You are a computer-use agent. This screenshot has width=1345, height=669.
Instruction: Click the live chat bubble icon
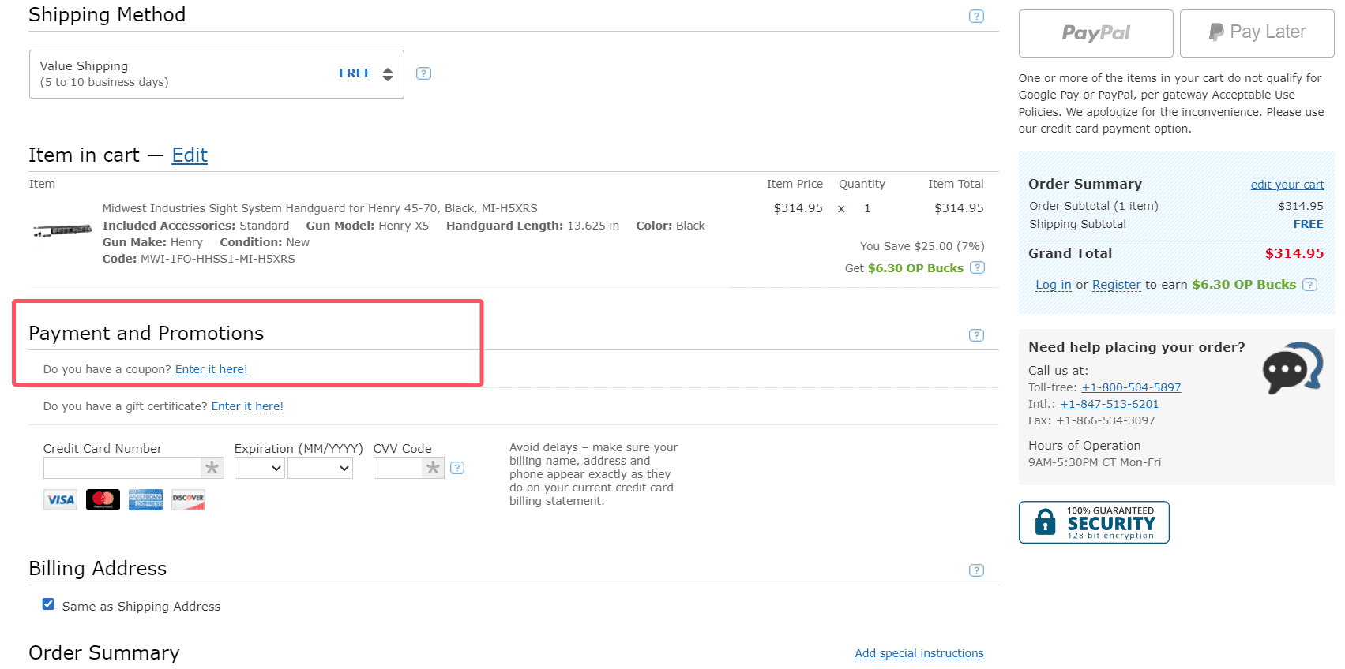pyautogui.click(x=1291, y=368)
